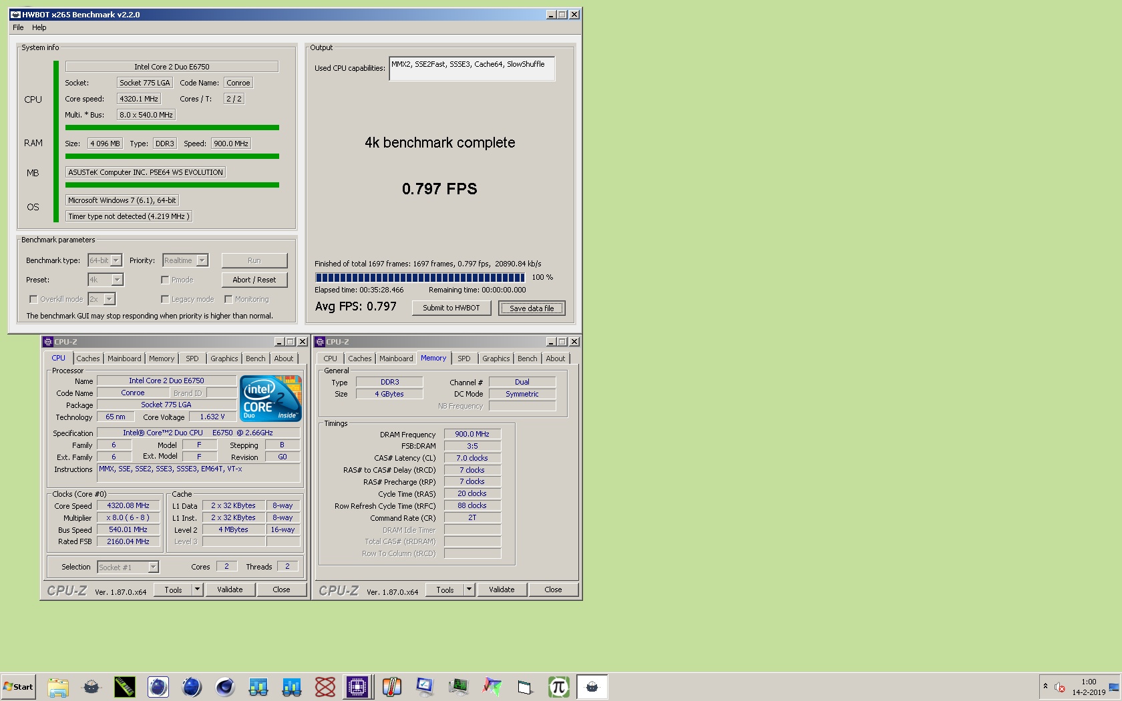Viewport: 1122px width, 701px height.
Task: Toggle the Pmode checkbox
Action: 165,280
